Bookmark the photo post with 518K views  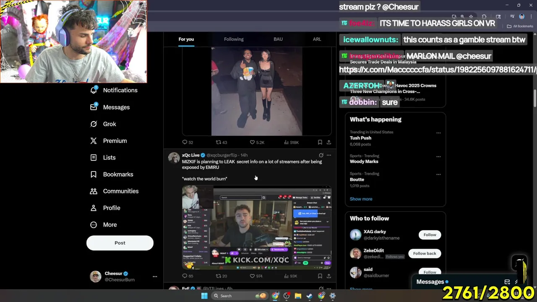pyautogui.click(x=320, y=142)
